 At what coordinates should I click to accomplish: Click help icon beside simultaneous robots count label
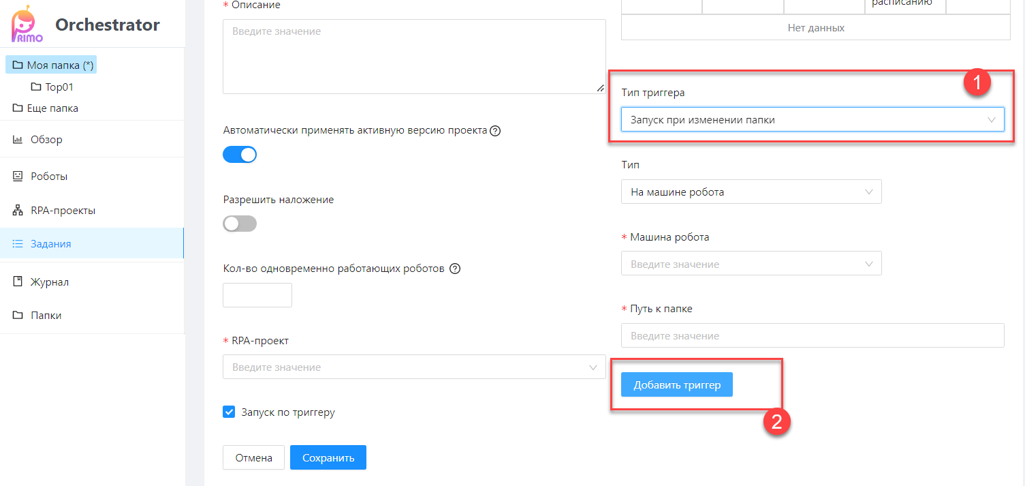(x=456, y=269)
